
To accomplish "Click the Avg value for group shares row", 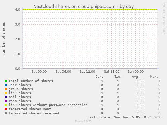I will 140,89.
